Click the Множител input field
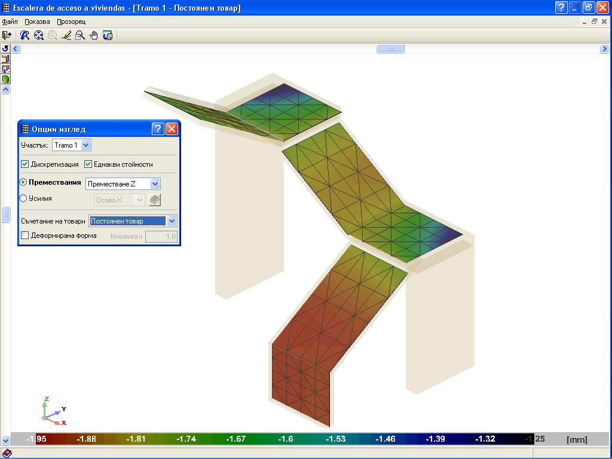 coord(161,237)
